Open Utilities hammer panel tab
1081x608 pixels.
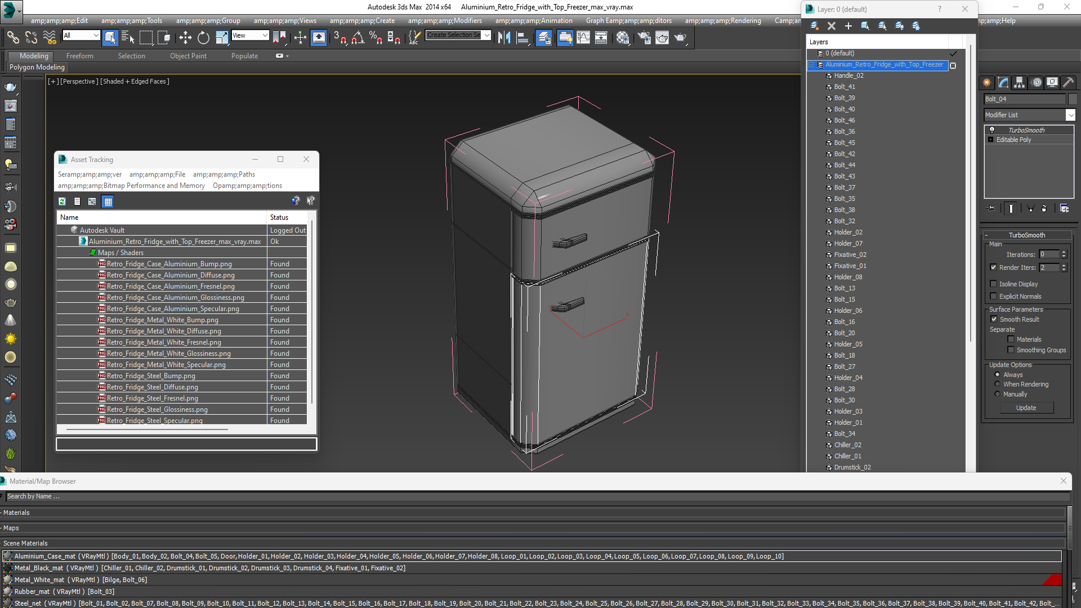pos(1069,83)
